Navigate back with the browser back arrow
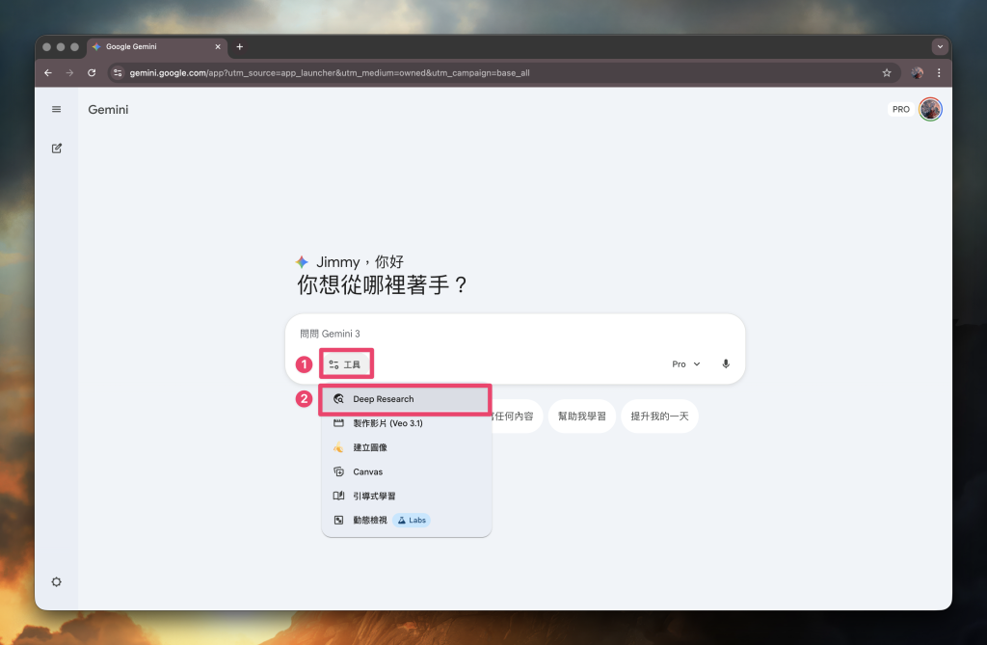The height and width of the screenshot is (645, 987). (47, 72)
